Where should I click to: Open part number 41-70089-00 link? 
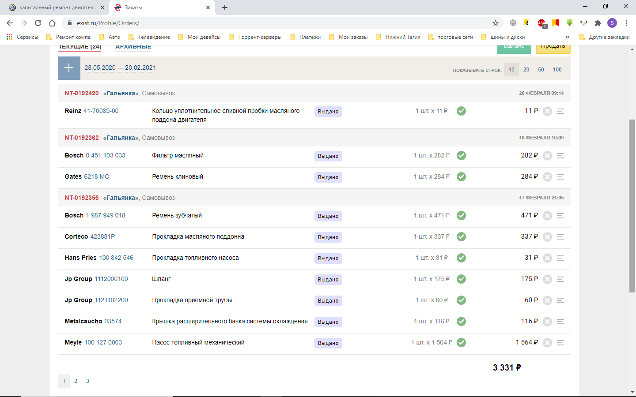click(x=101, y=111)
